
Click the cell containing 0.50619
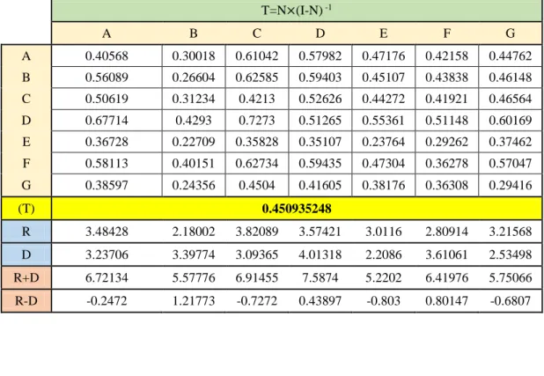coord(107,99)
